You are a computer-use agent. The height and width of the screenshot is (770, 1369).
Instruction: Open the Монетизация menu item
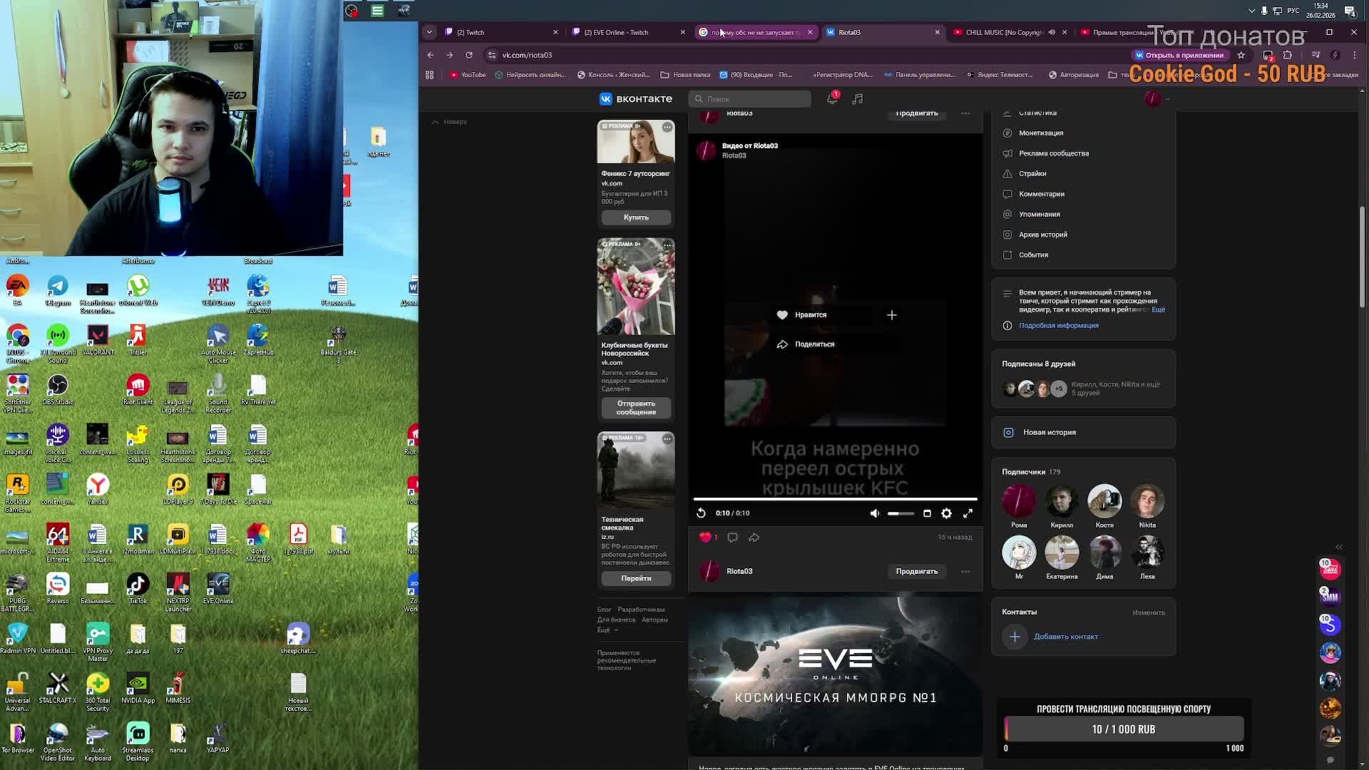click(1040, 133)
